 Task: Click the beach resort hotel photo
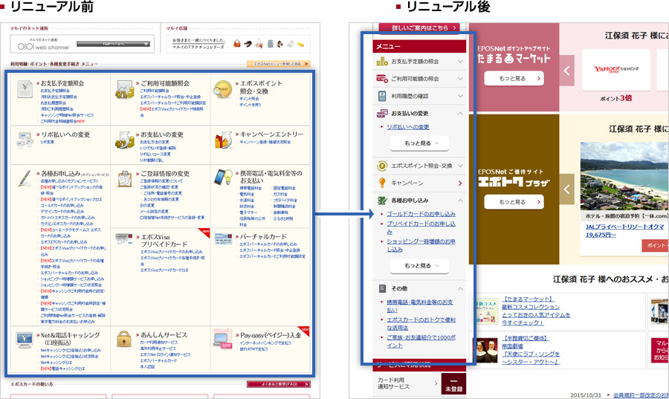tap(624, 177)
